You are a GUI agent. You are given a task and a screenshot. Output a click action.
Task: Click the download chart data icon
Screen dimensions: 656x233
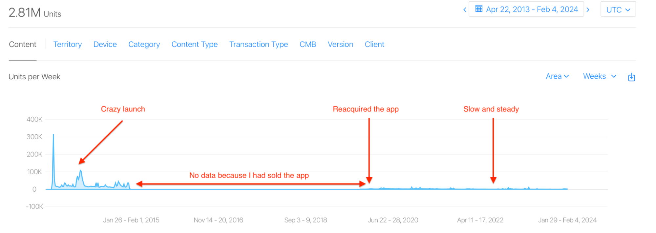click(x=631, y=77)
